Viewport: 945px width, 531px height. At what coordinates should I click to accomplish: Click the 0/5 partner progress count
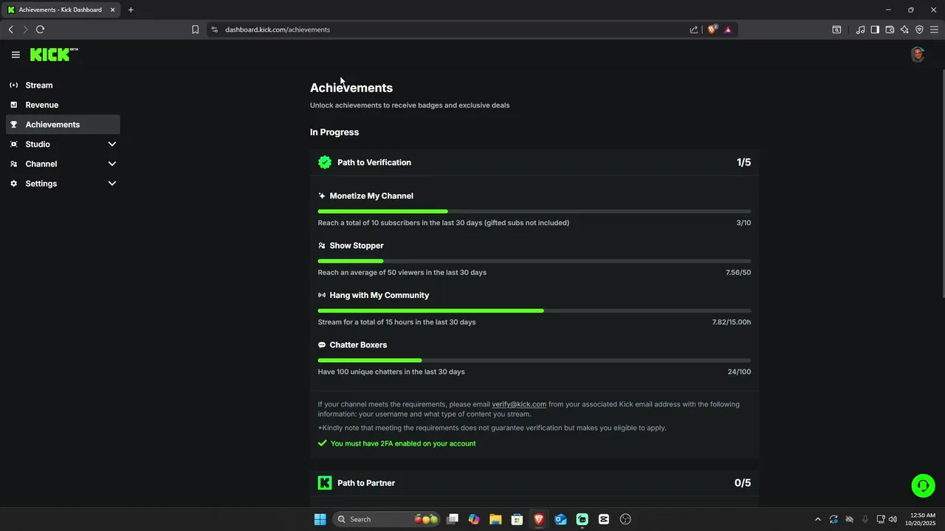pyautogui.click(x=743, y=483)
